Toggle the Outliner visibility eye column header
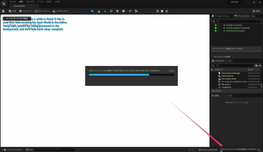This screenshot has height=152, width=263. [x=212, y=70]
